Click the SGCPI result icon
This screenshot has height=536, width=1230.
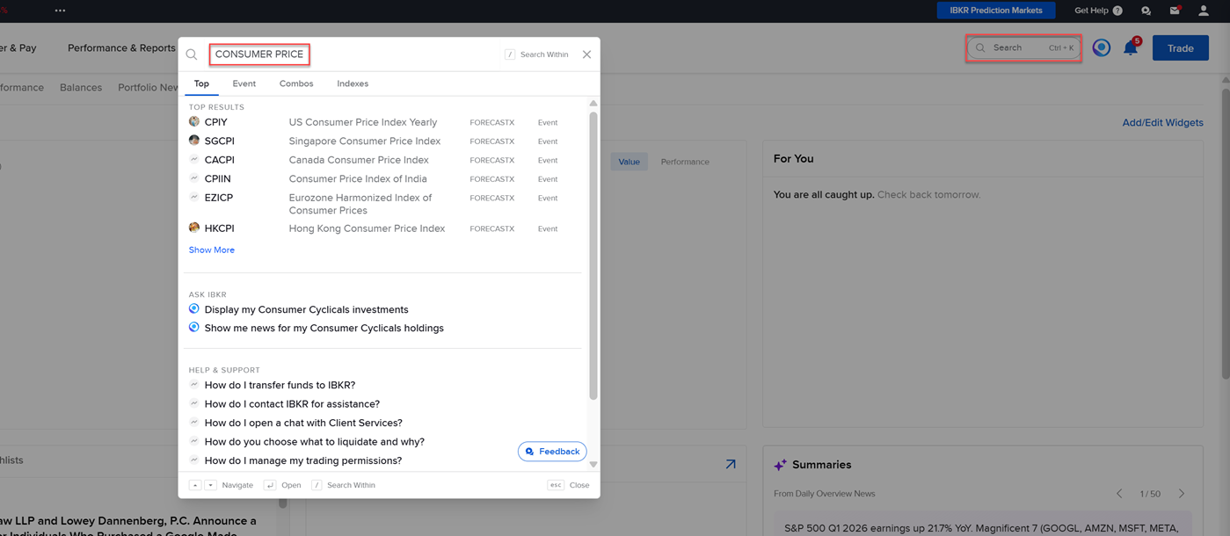pyautogui.click(x=194, y=140)
